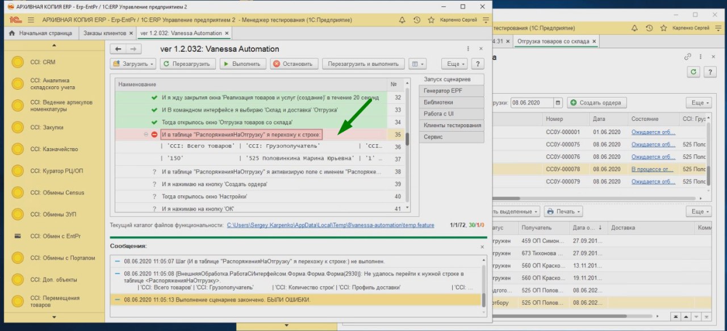Refresh list with green arrow in Отгрузка window
Viewport: 727px width, 331px height.
coord(693,72)
